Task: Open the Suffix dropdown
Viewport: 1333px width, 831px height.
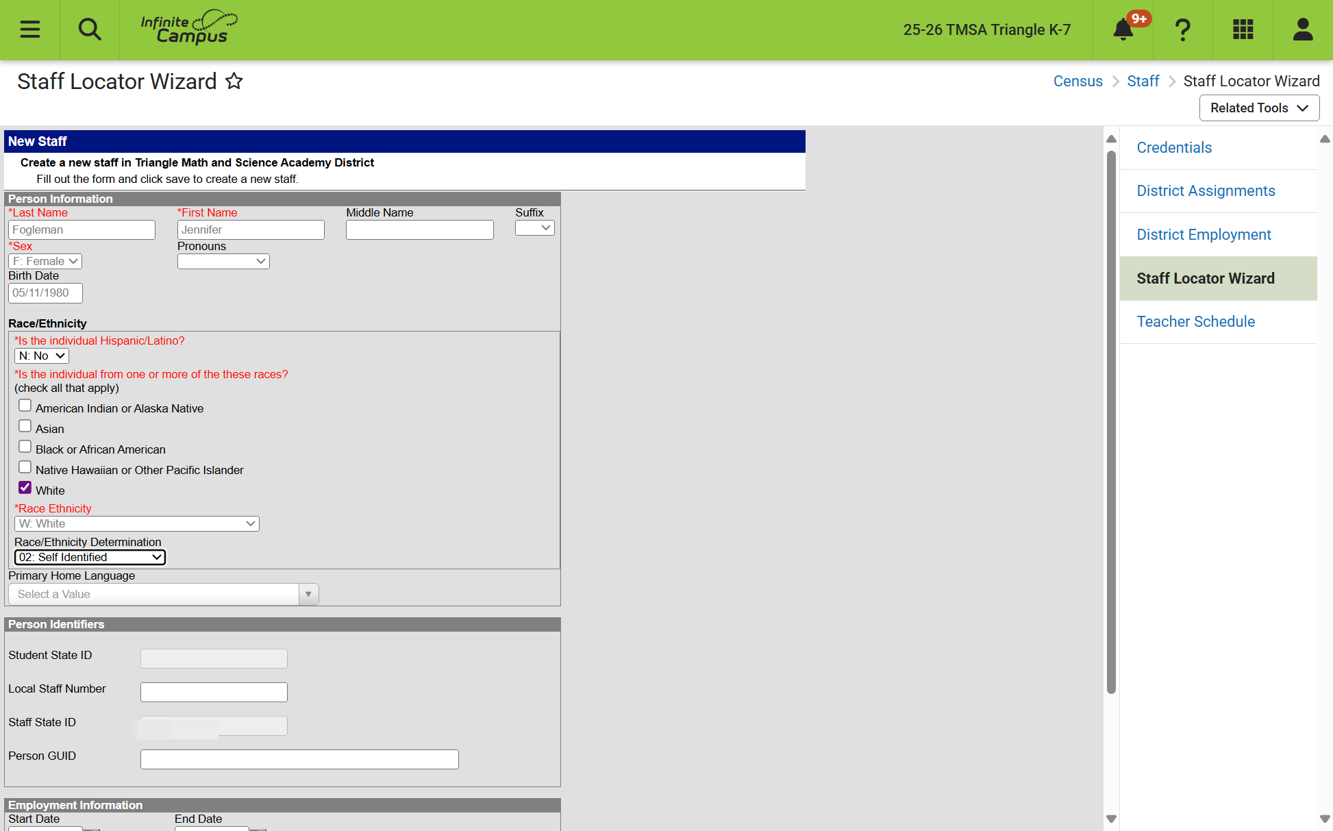Action: [535, 228]
